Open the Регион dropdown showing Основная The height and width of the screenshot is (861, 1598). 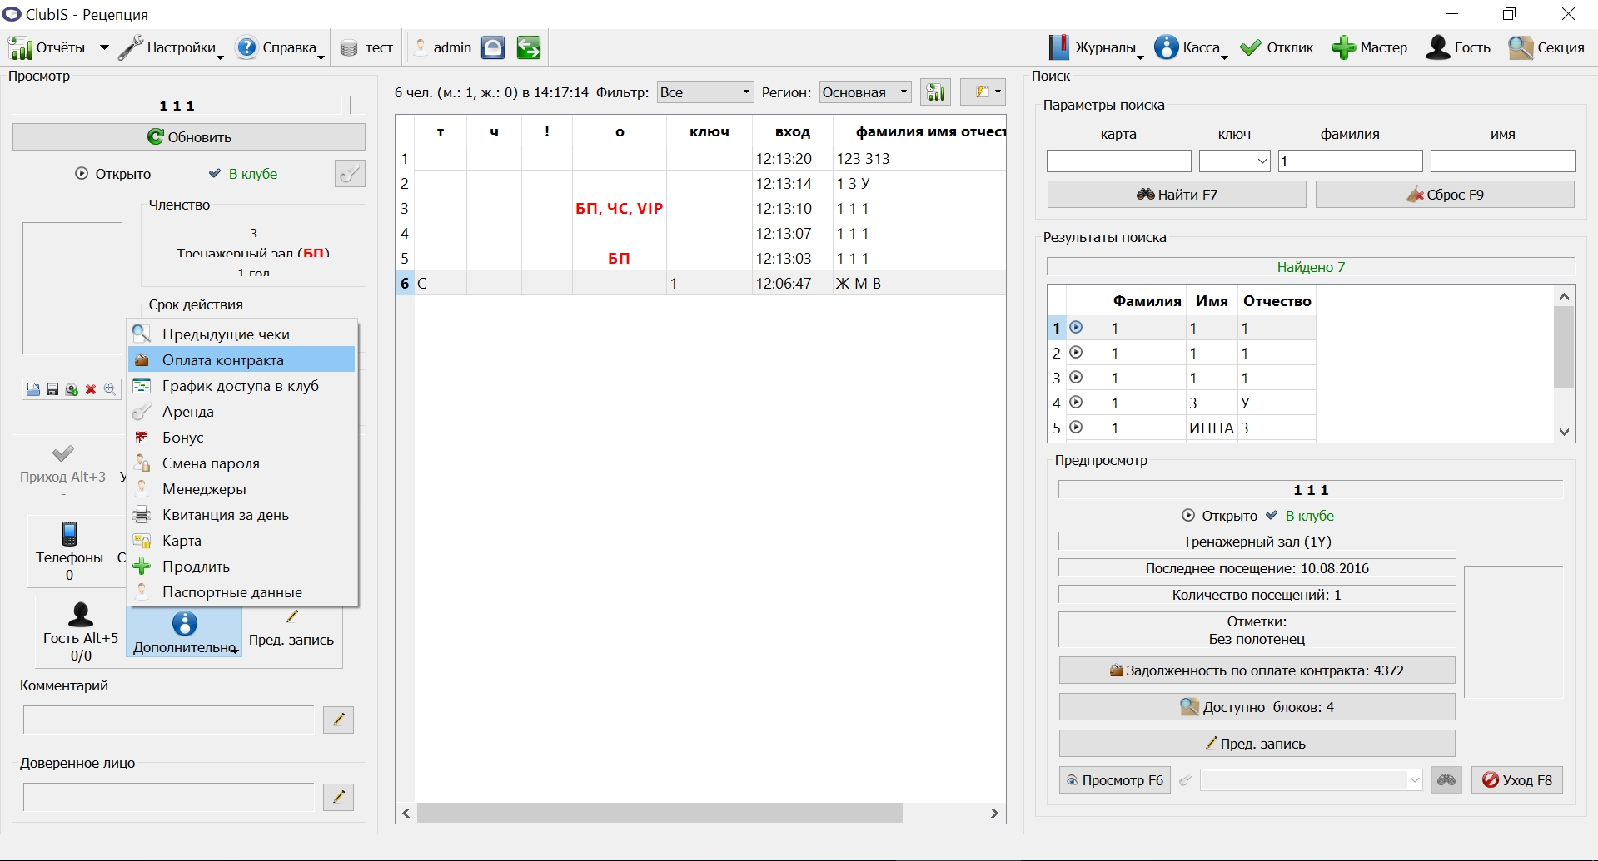point(865,92)
